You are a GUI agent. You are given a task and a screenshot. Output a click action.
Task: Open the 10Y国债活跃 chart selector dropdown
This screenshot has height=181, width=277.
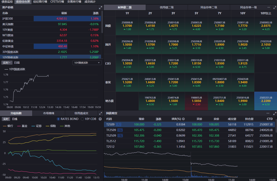click(87, 63)
